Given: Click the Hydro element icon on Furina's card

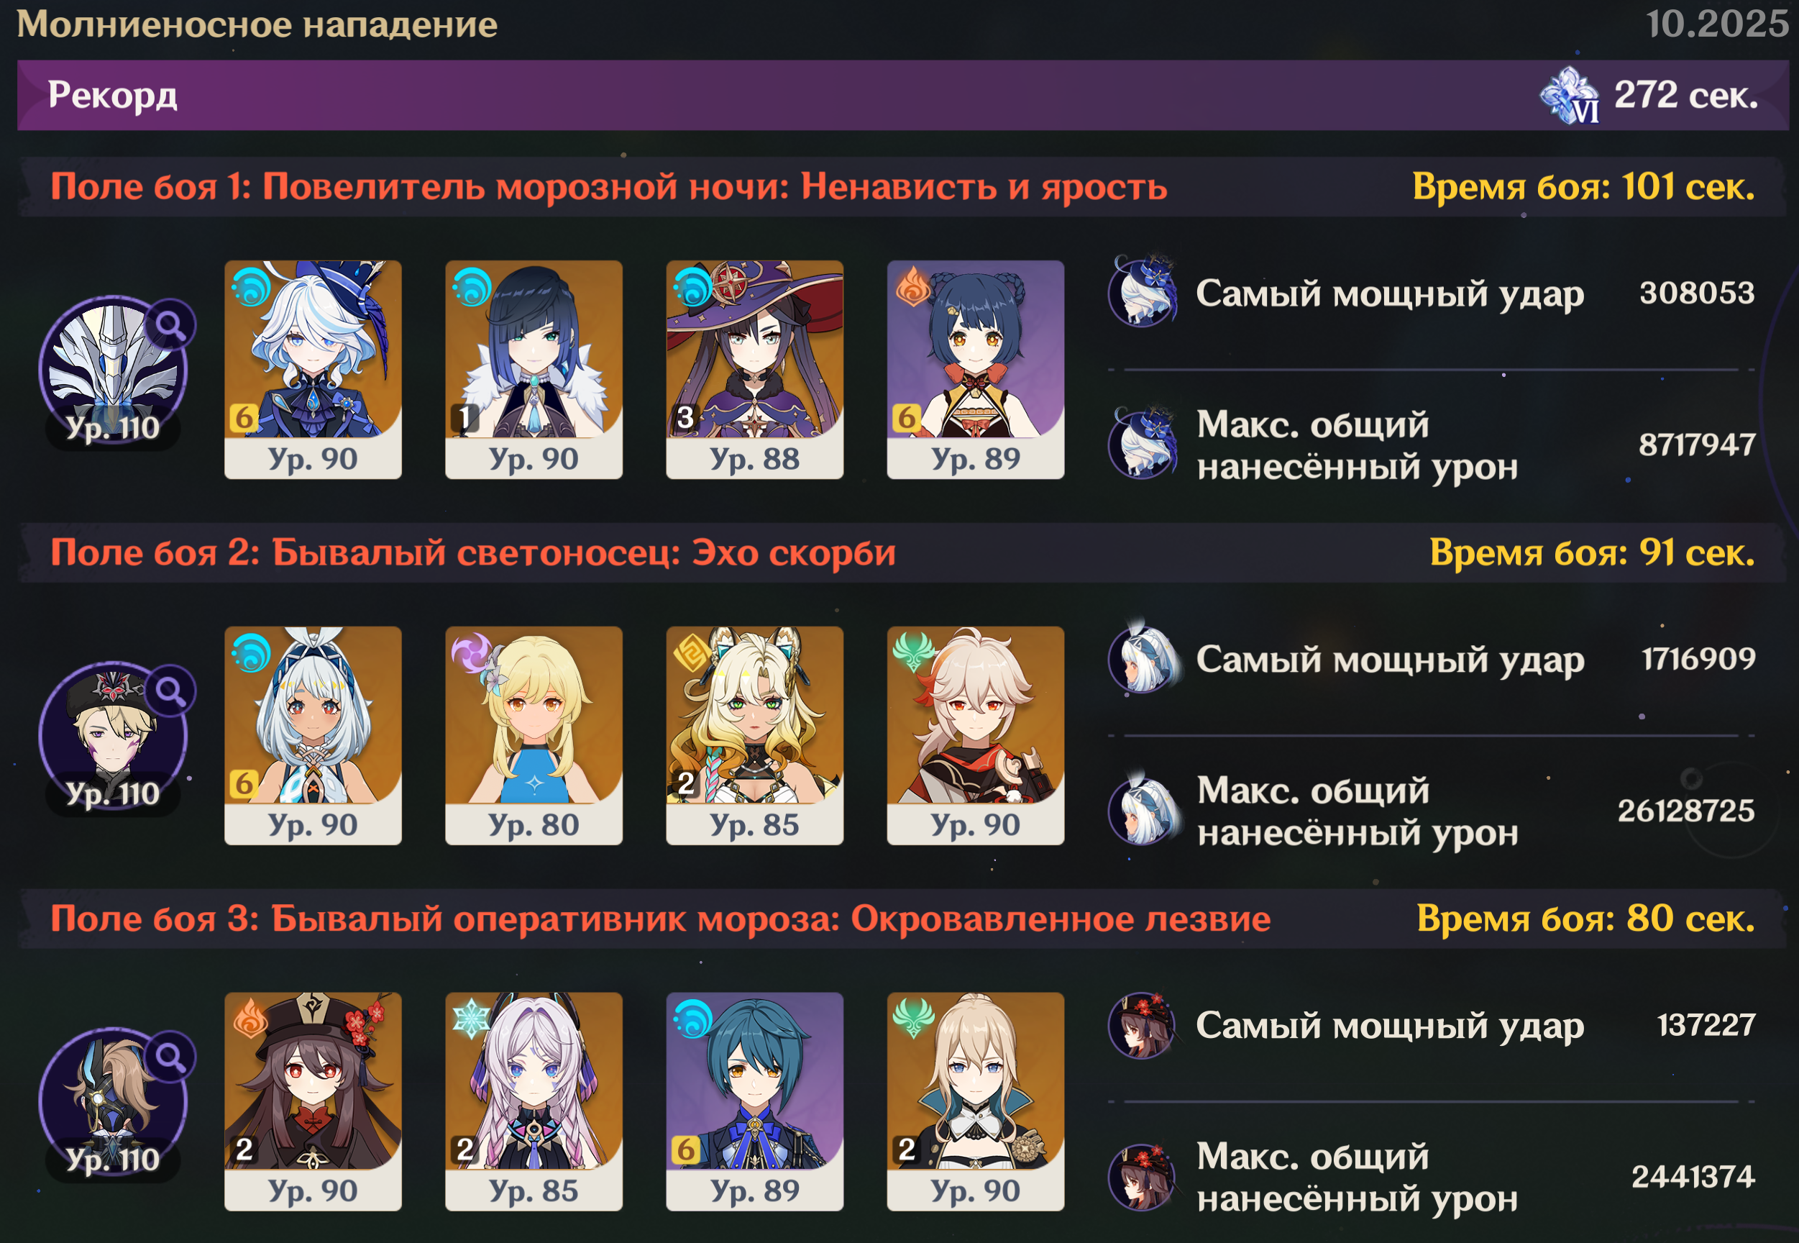Looking at the screenshot, I should 252,286.
